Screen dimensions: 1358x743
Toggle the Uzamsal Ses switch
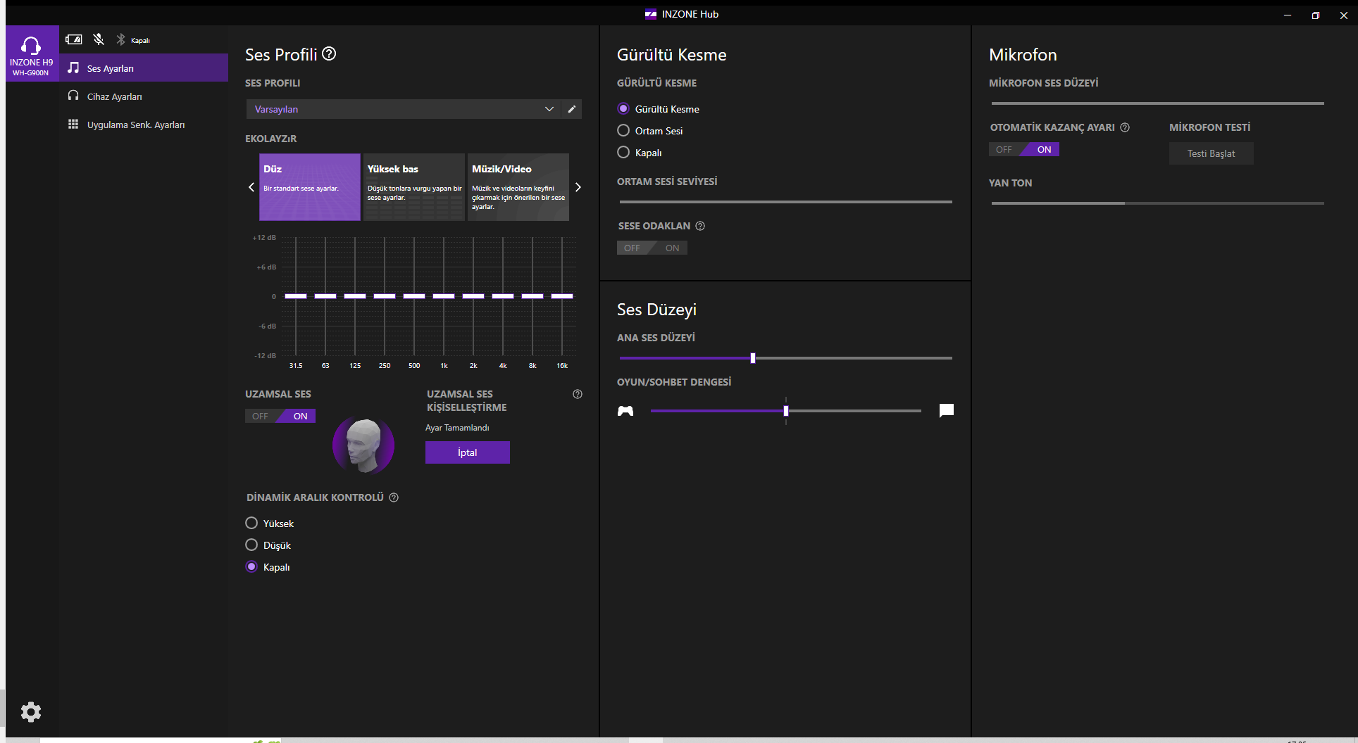click(x=280, y=416)
